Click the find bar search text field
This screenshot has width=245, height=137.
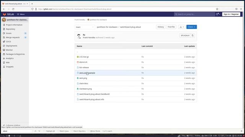pyautogui.click(x=17, y=131)
